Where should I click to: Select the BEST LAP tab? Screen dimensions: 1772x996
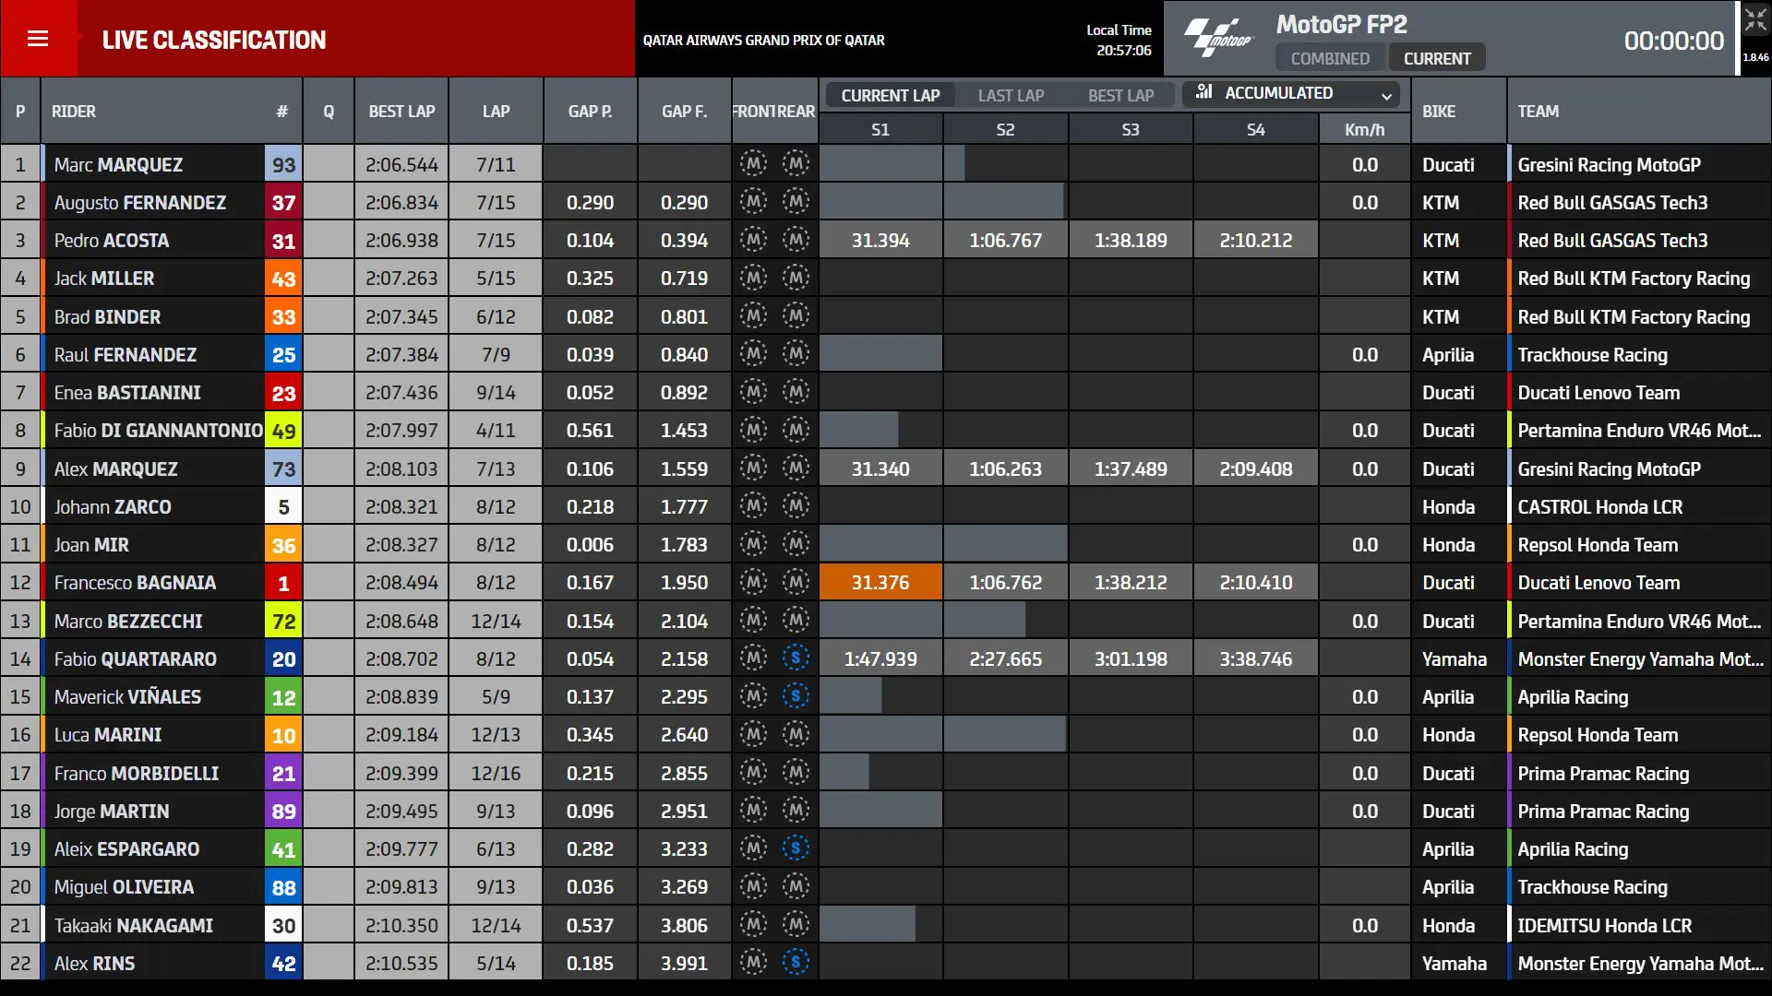click(x=1120, y=95)
